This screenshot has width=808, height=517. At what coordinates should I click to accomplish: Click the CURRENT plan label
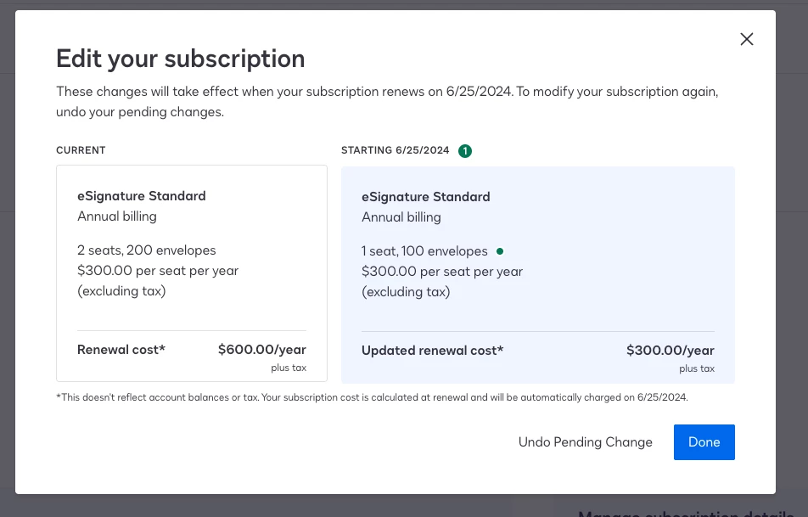tap(81, 150)
